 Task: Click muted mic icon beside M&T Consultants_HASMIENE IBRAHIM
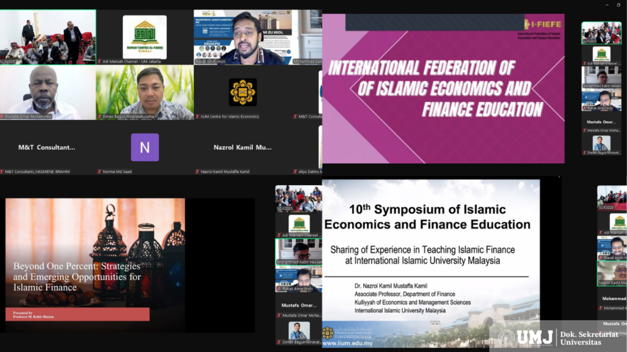coord(2,172)
